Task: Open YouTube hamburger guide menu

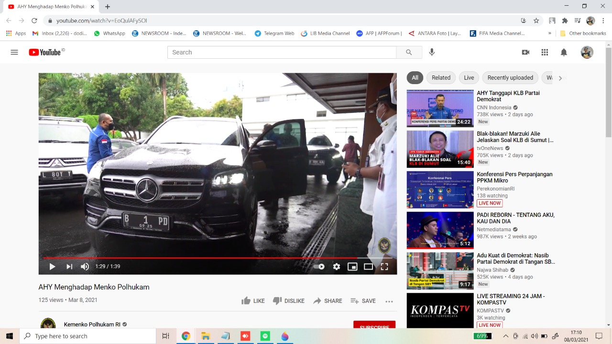Action: 14,52
